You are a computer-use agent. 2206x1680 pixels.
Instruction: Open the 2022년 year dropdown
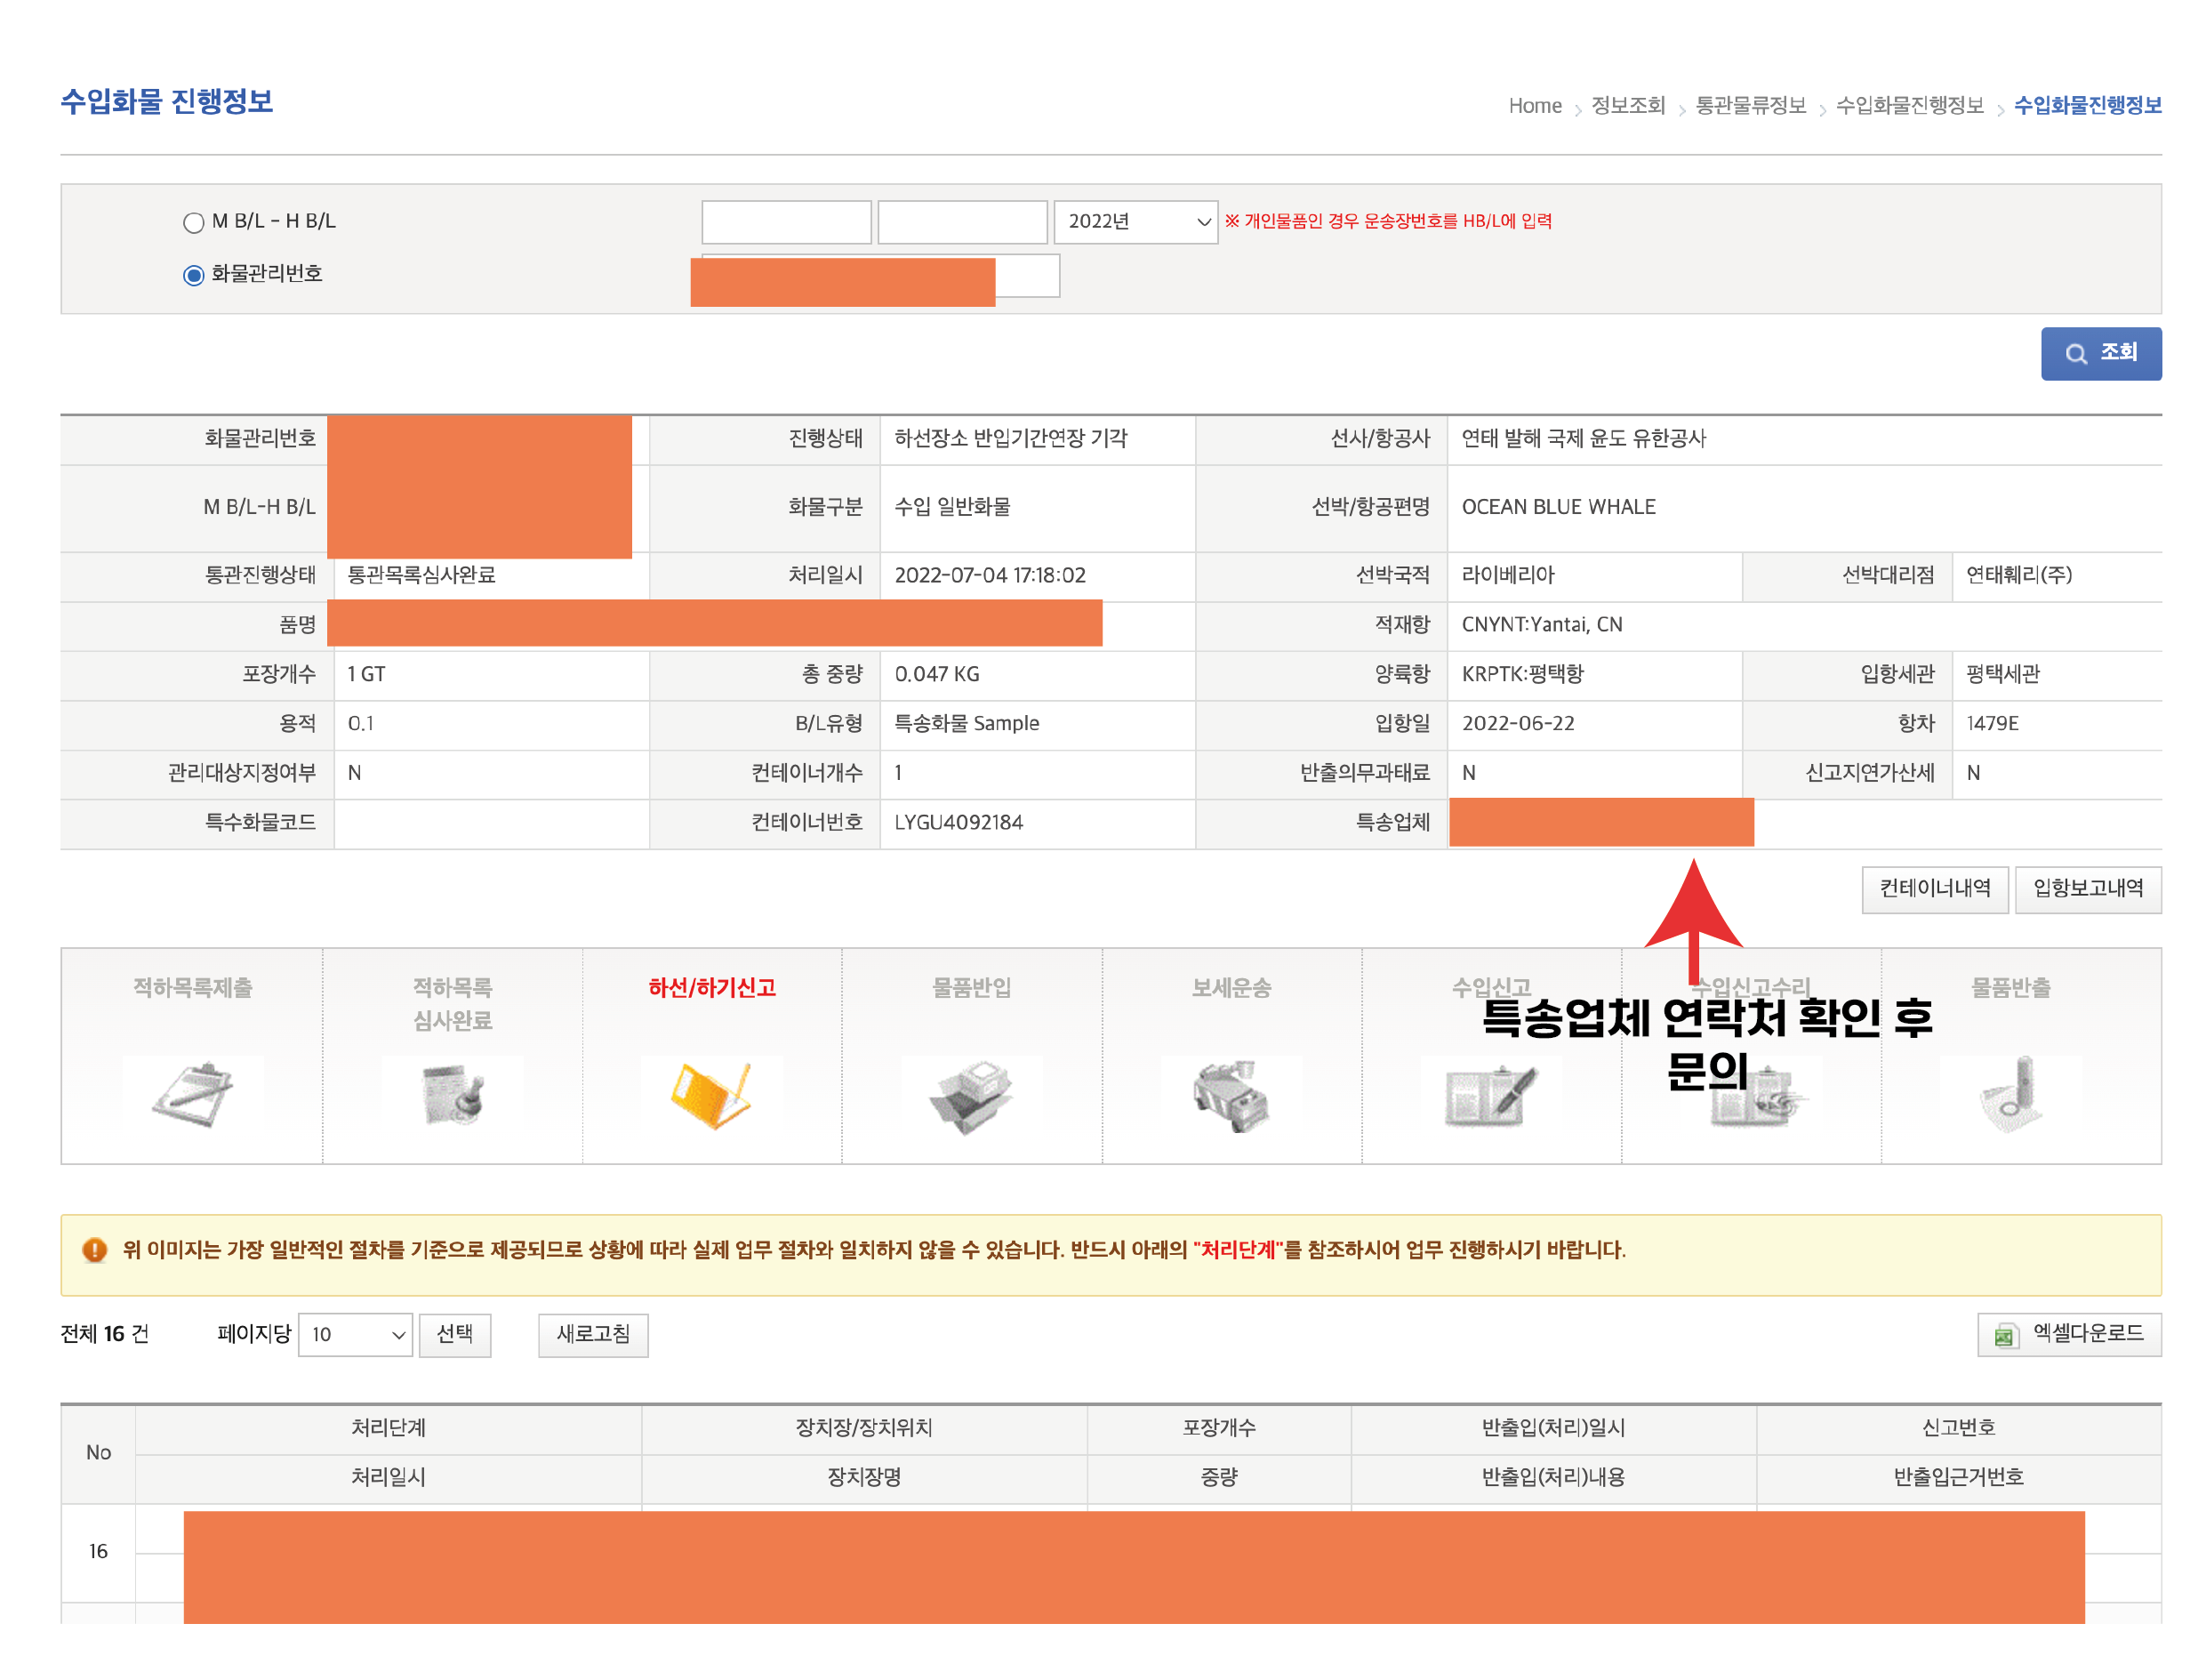(x=1135, y=222)
